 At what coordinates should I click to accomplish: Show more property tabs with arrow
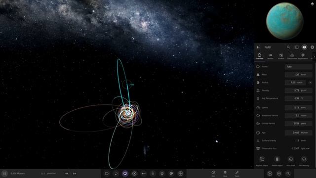[314, 56]
